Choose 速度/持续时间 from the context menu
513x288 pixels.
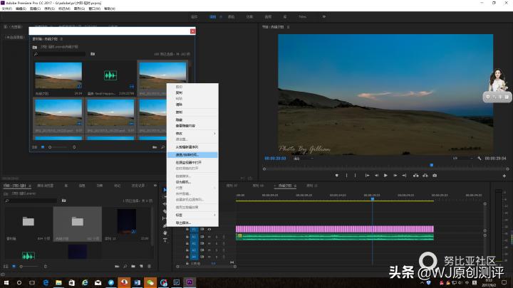[x=187, y=154]
